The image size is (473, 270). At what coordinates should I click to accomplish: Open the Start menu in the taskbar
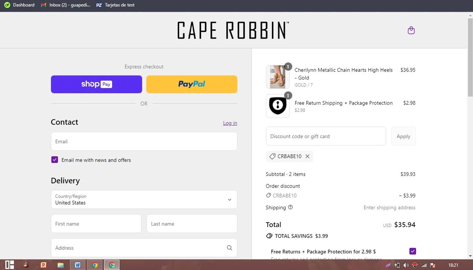[x=9, y=265]
